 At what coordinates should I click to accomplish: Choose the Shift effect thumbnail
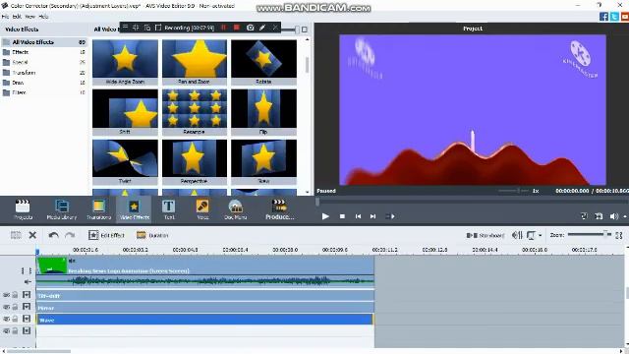pos(125,112)
